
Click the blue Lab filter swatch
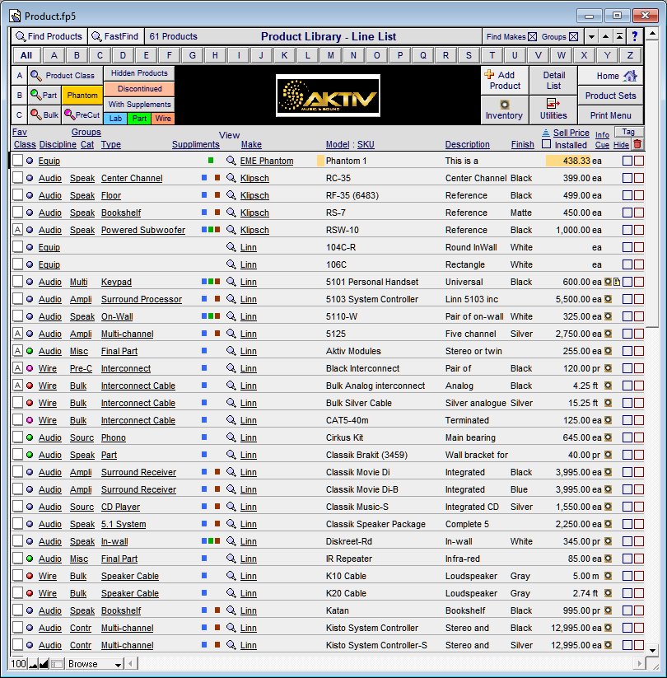tap(115, 119)
